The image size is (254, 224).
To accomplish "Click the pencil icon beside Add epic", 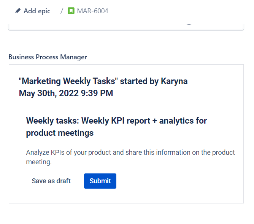I will pos(17,11).
